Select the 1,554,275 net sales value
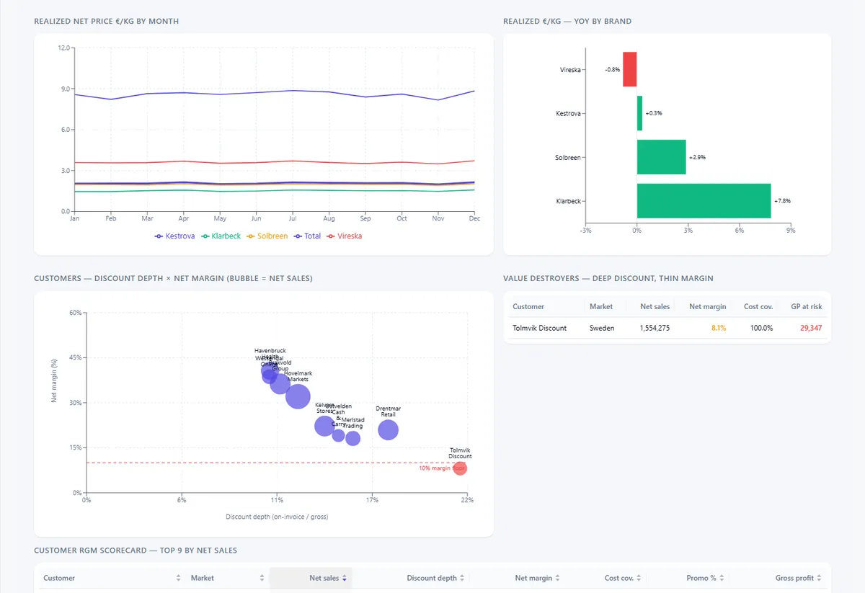This screenshot has height=593, width=865. [655, 328]
